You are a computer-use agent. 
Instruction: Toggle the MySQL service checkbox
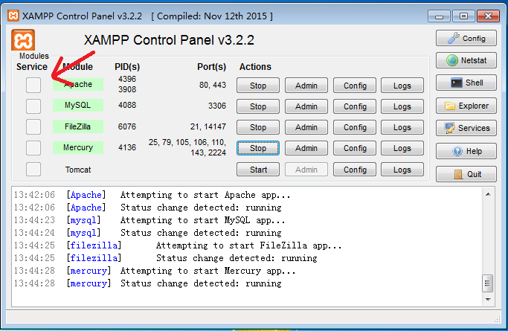point(33,106)
